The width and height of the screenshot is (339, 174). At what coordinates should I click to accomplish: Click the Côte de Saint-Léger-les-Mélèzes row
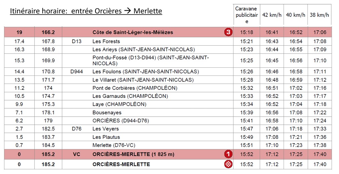pyautogui.click(x=168, y=32)
